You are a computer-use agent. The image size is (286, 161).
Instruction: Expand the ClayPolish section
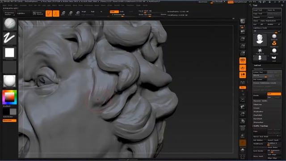click(x=258, y=115)
